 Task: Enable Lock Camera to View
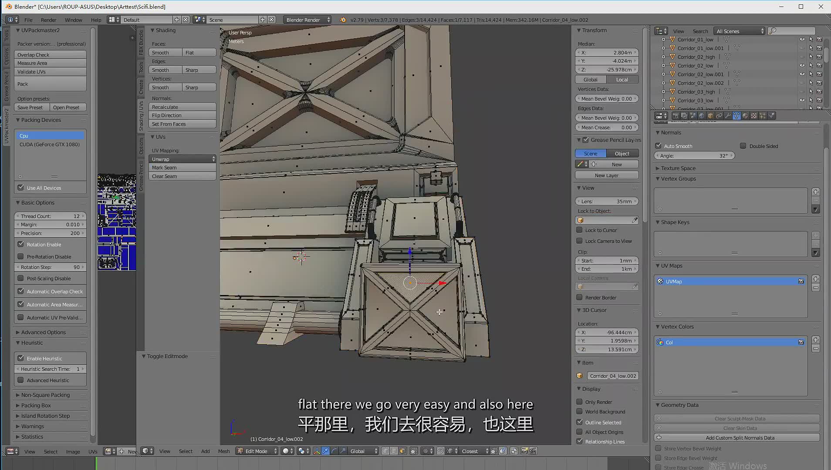[x=579, y=241]
